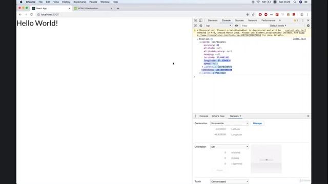
Task: Open a new tab with the plus button
Action: click(x=118, y=8)
